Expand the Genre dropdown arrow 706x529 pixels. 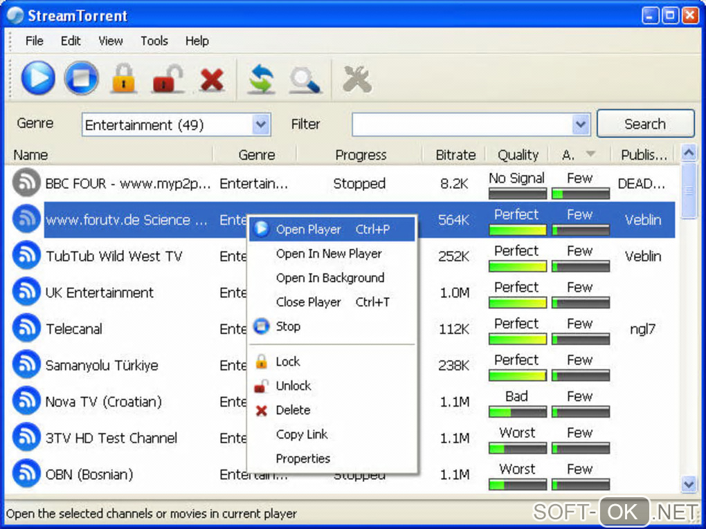click(x=261, y=124)
